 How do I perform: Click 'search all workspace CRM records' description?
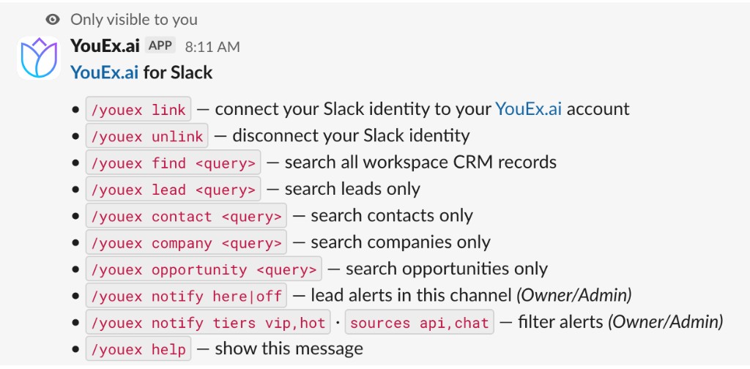[420, 163]
